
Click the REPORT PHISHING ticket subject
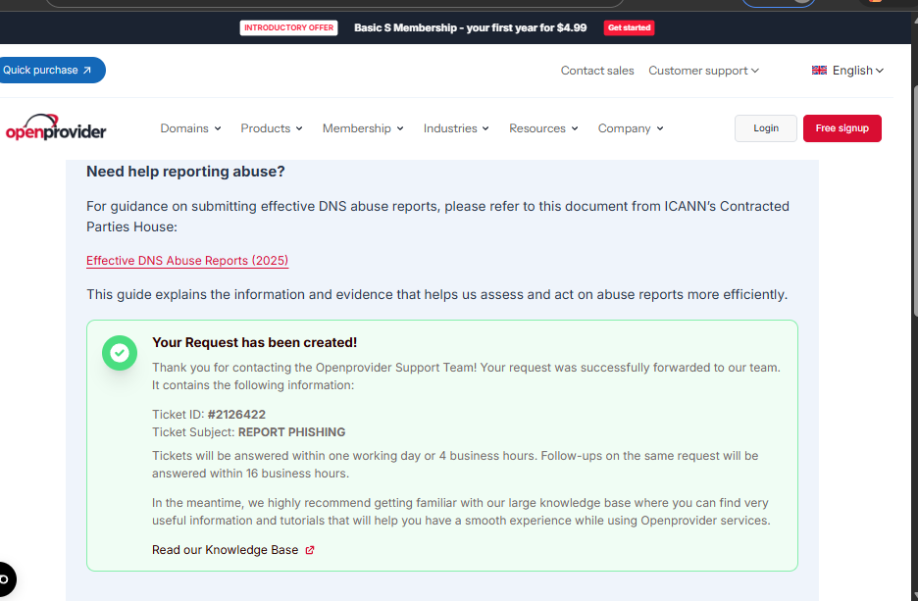pyautogui.click(x=291, y=432)
